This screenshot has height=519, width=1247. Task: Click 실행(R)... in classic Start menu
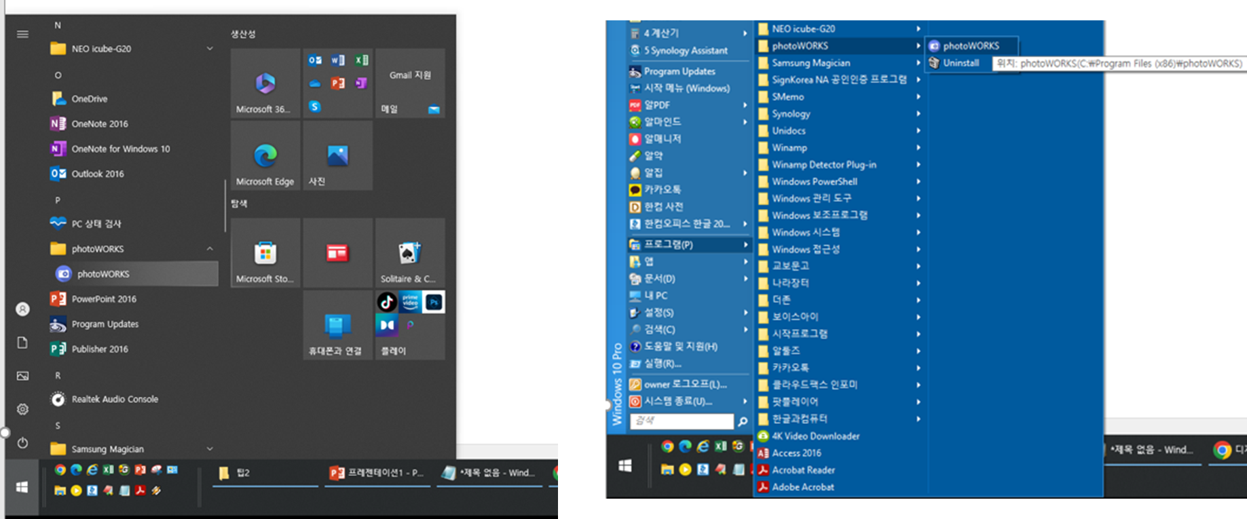[690, 364]
